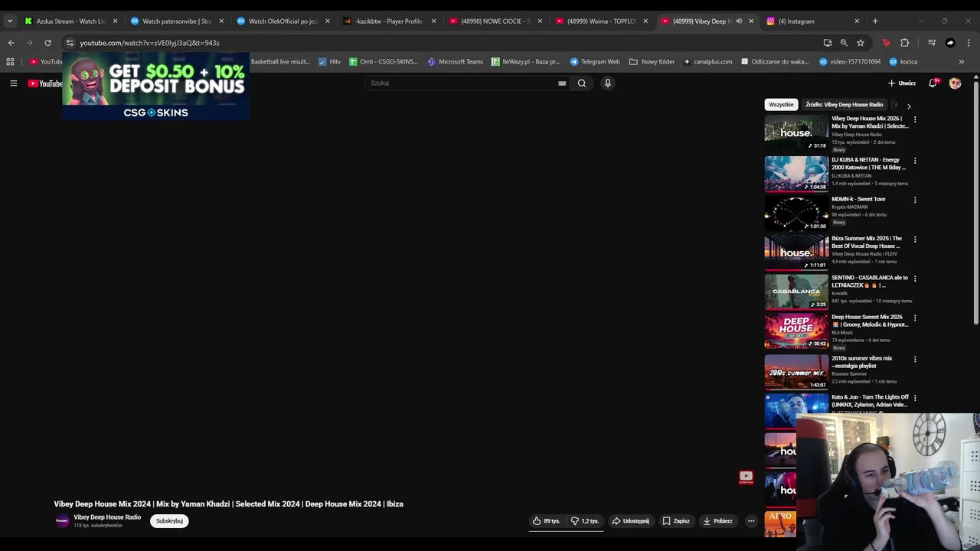Open the CSGO-SKINS deposit bonus banner
Image resolution: width=980 pixels, height=551 pixels.
pos(155,86)
